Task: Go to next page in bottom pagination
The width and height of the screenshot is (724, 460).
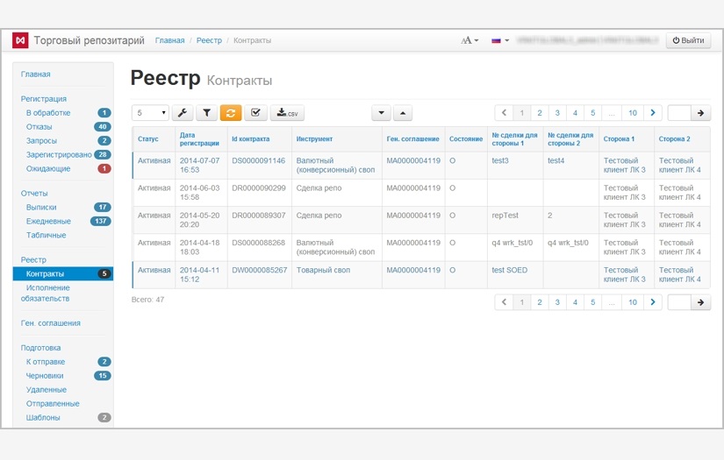Action: pyautogui.click(x=652, y=302)
